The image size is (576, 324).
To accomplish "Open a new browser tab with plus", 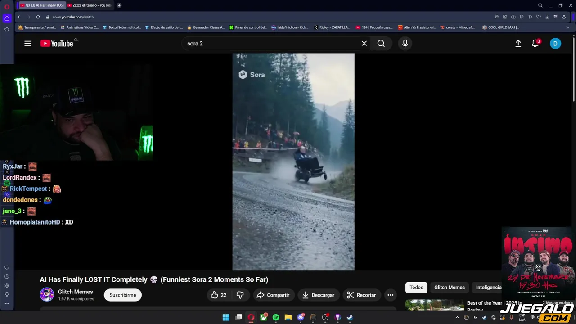I will point(119,5).
